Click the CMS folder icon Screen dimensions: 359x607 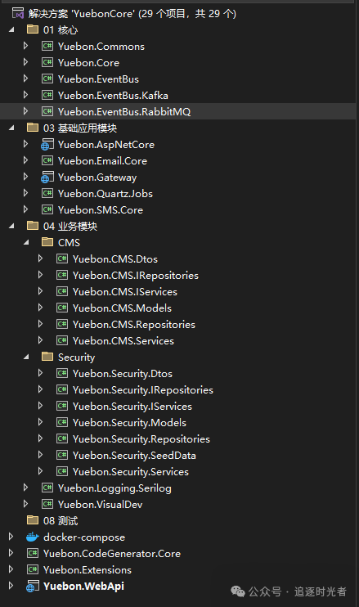pos(47,242)
